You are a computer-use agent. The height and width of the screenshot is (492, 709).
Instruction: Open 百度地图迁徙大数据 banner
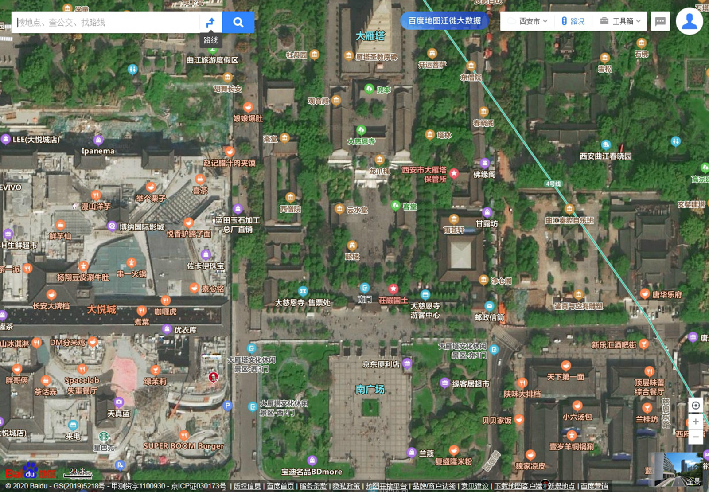444,21
